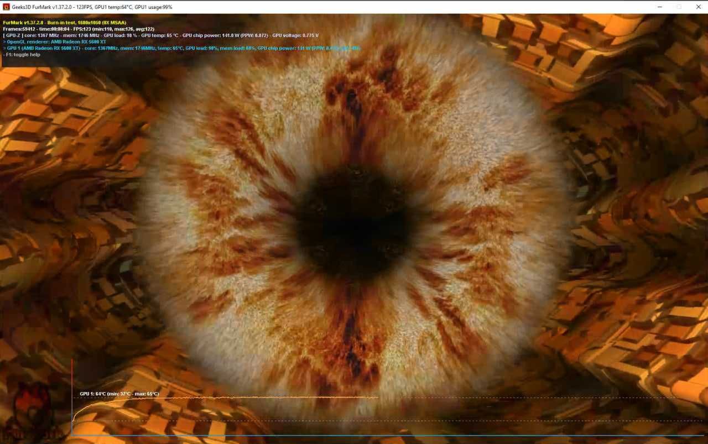Click the 'Frames:59412 - time:00:08:04' stats line
The width and height of the screenshot is (708, 444).
click(79, 29)
